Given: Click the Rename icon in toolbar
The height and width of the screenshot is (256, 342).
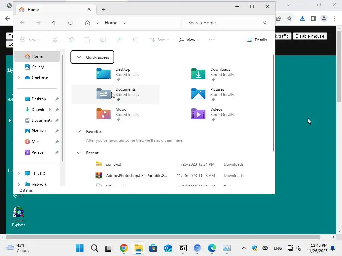Looking at the screenshot, I should 103,40.
